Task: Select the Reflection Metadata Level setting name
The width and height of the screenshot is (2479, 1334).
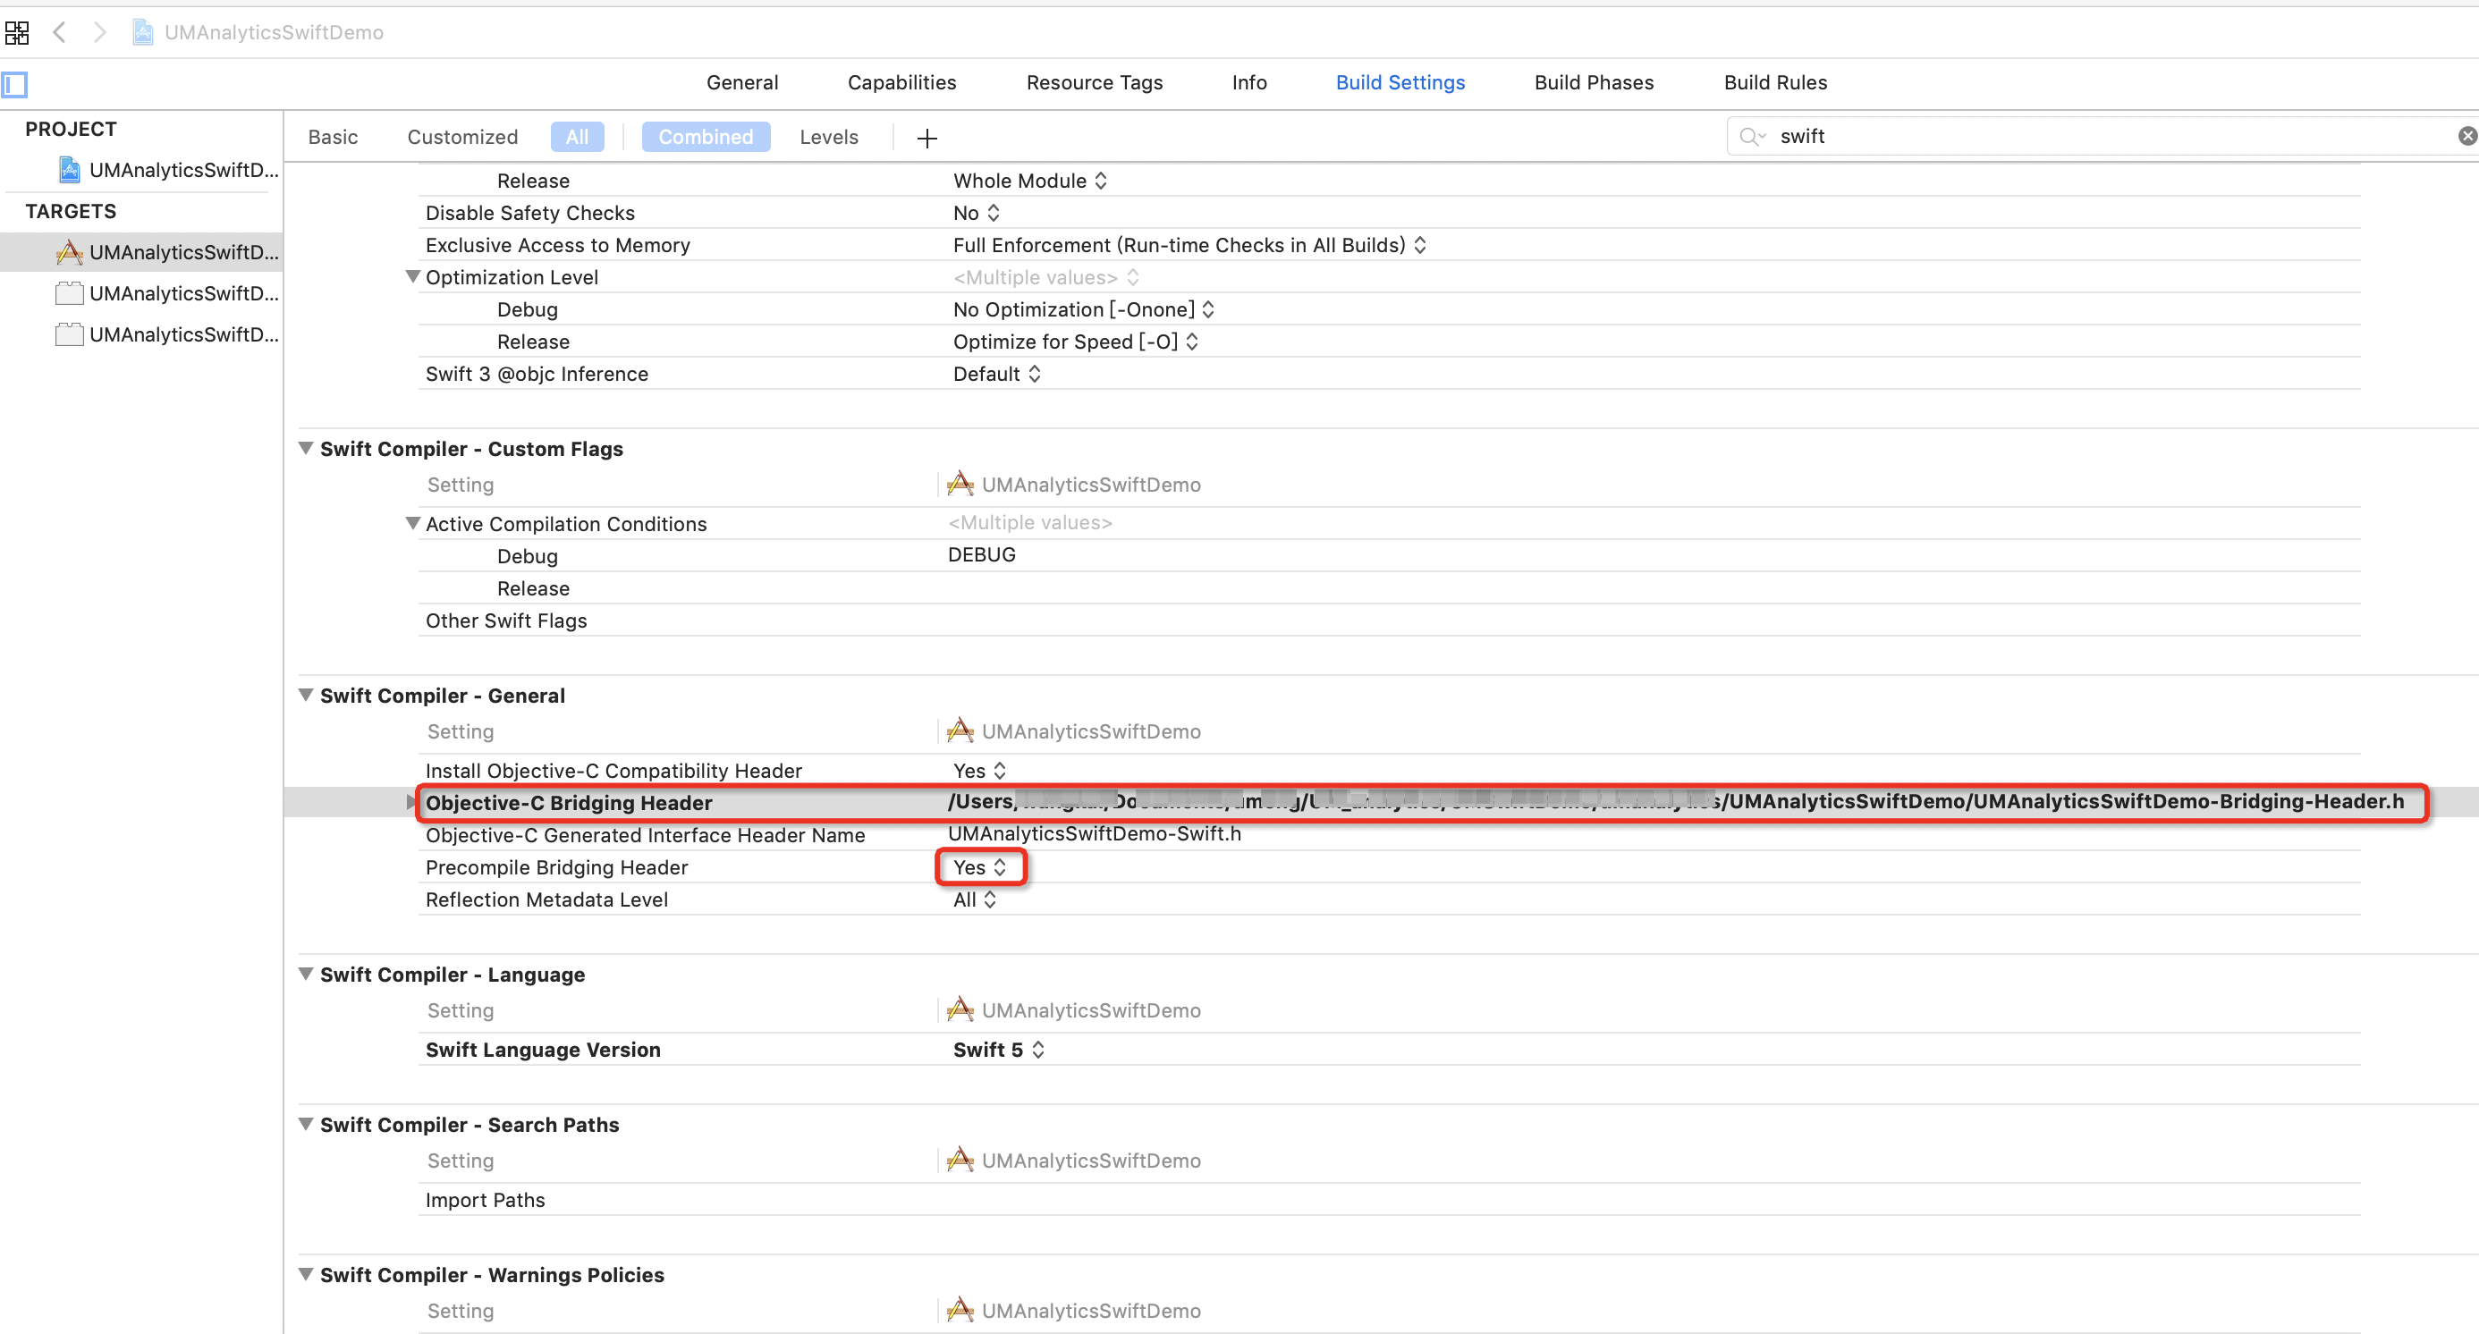Action: click(546, 899)
